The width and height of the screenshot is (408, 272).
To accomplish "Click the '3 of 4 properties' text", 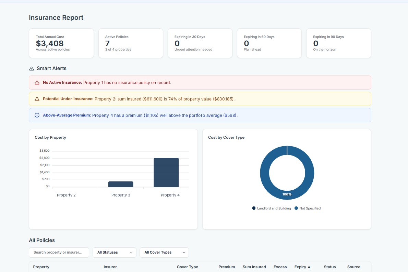I will (118, 50).
